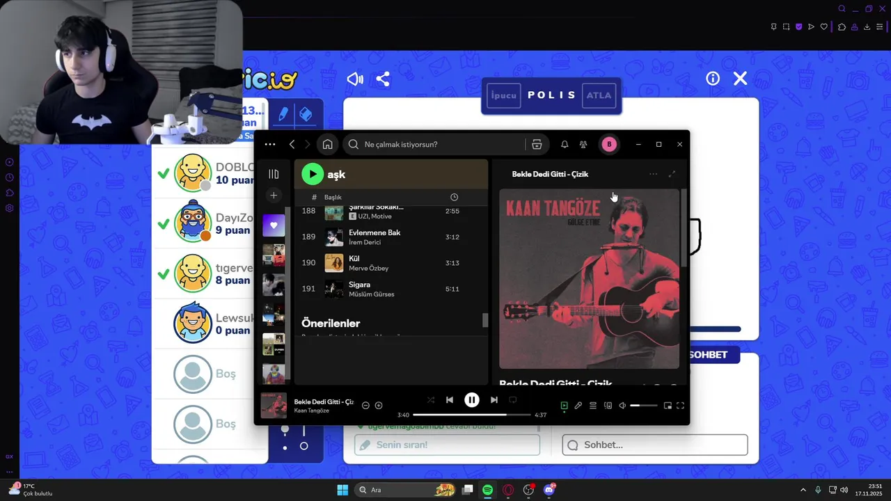Open Spotify three-dots menu
The height and width of the screenshot is (501, 891).
tap(270, 144)
